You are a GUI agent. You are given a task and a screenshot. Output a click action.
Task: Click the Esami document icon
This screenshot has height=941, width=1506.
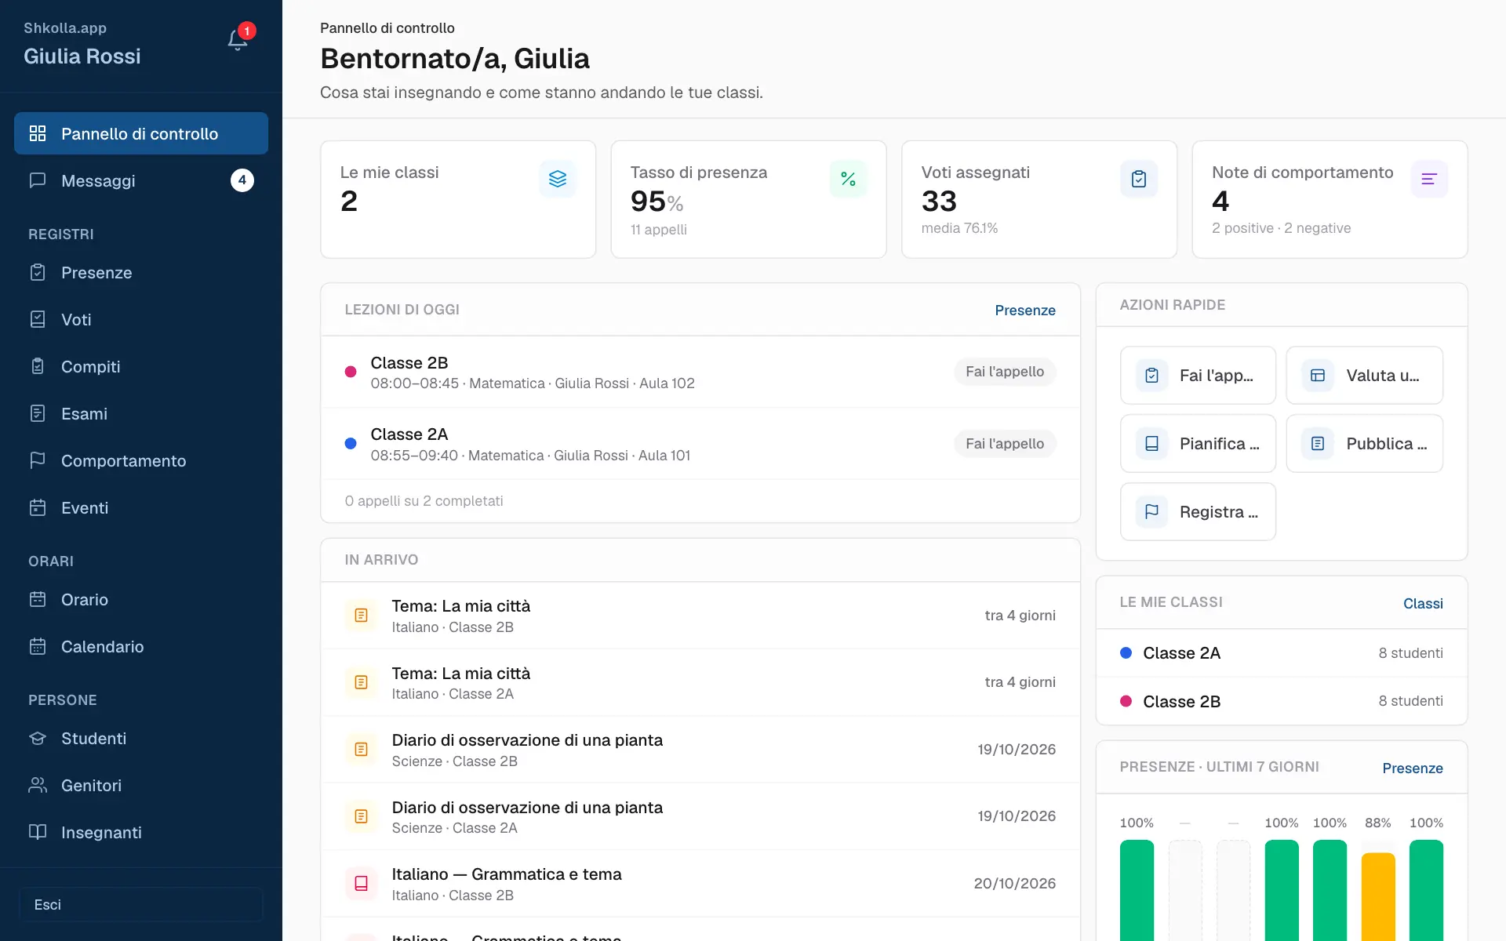[x=38, y=413]
